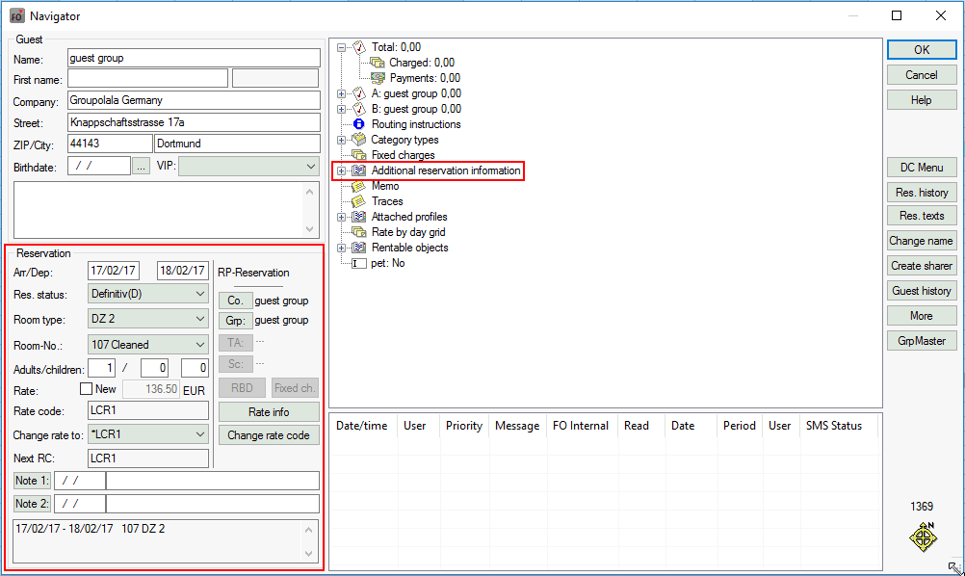Click the Category types icon in tree
Image resolution: width=965 pixels, height=576 pixels.
359,140
